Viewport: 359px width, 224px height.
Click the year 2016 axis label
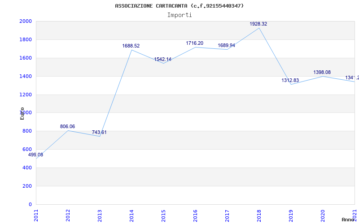pyautogui.click(x=195, y=216)
